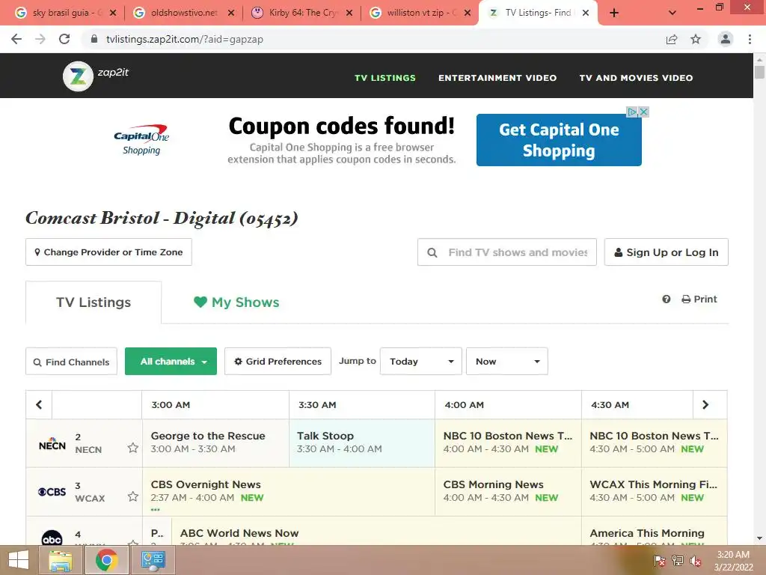766x575 pixels.
Task: Click the Action Center flag tray icon
Action: 660,561
